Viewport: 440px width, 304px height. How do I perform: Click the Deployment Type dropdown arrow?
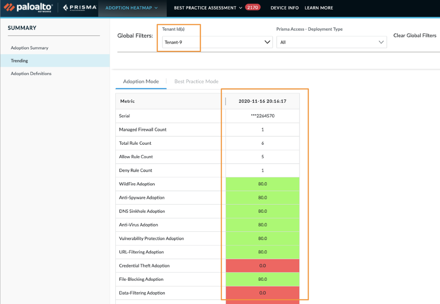[381, 42]
